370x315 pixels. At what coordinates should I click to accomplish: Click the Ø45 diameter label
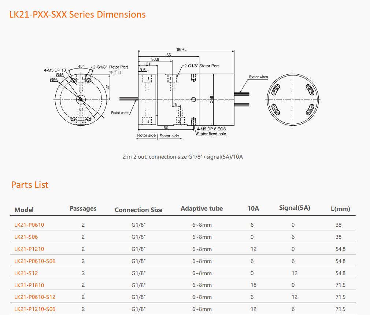tap(60, 75)
